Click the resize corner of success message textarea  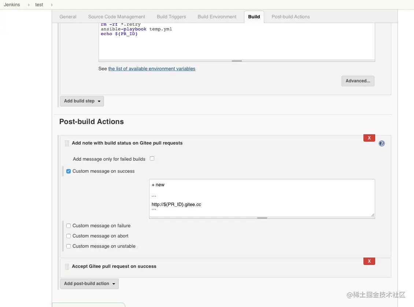[x=373, y=215]
